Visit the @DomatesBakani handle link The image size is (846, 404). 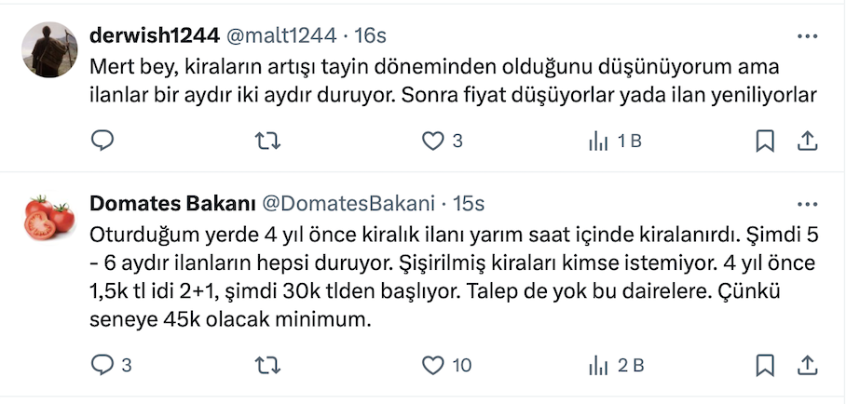344,203
